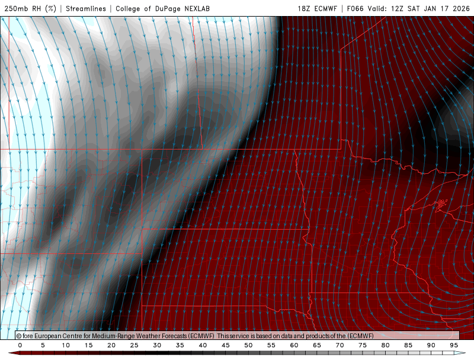Click the "250mb RH (%)" title text

pos(30,8)
